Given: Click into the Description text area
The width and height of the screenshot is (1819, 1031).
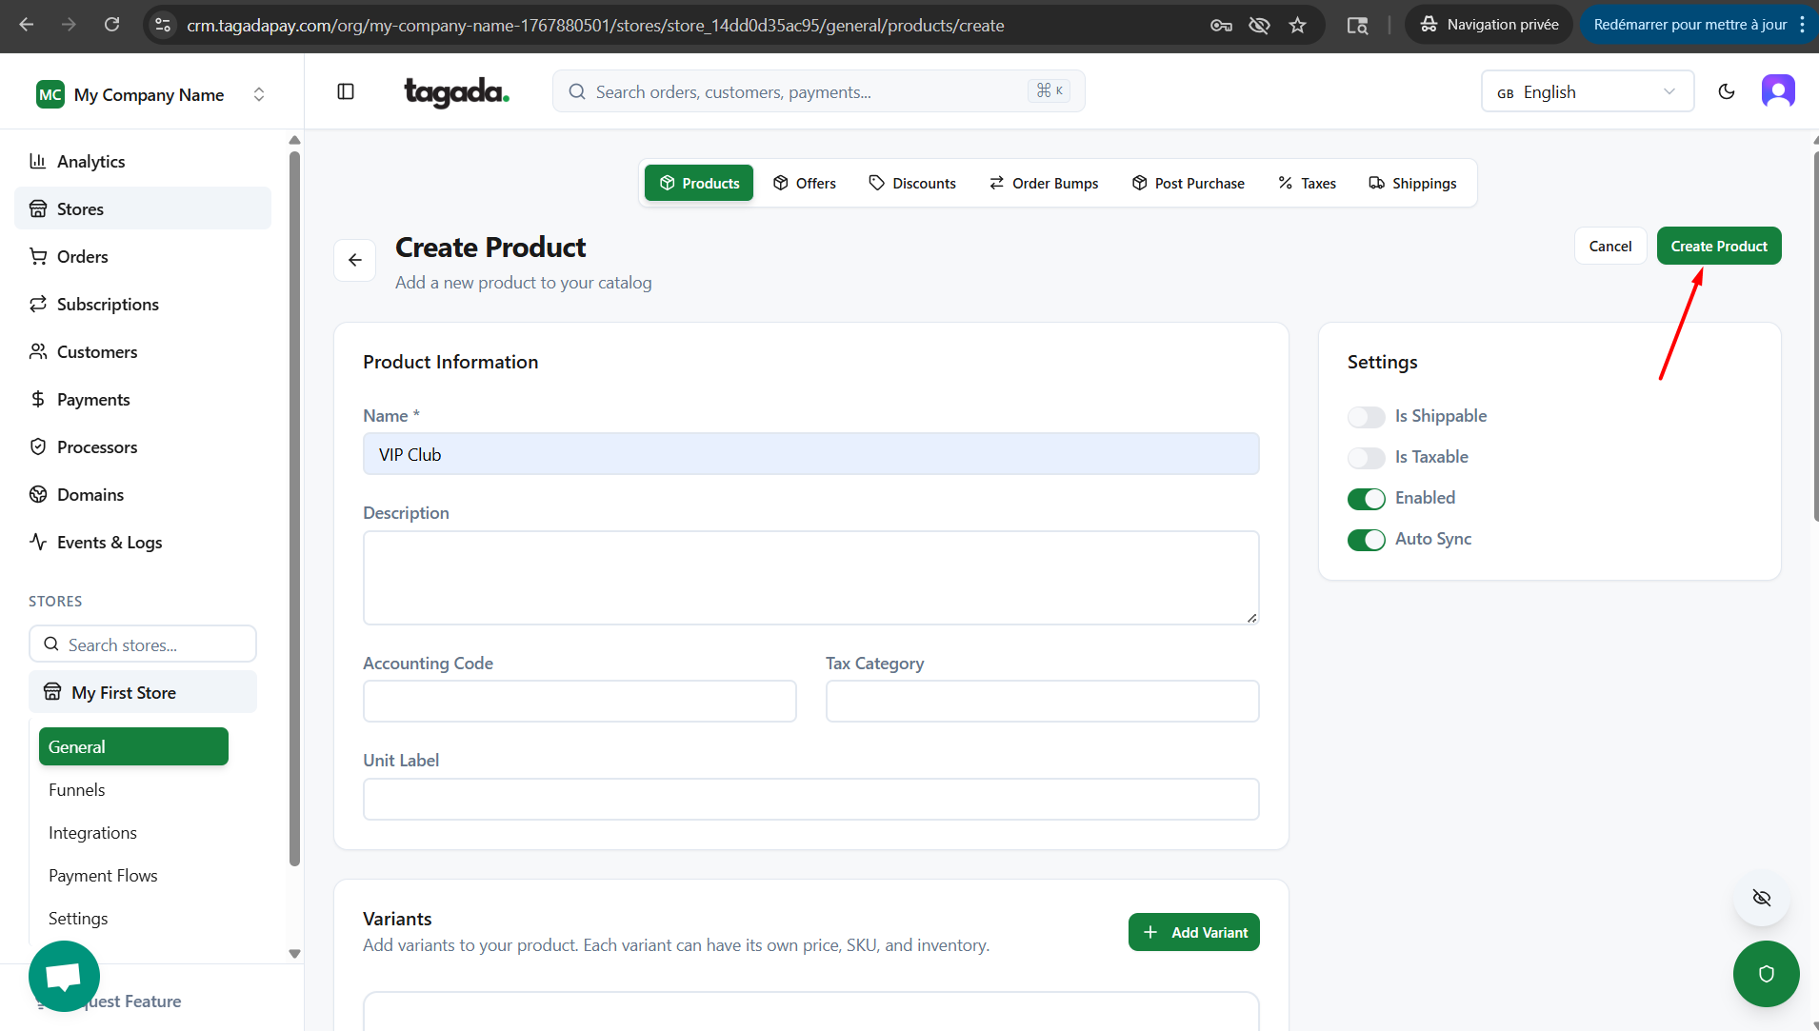Looking at the screenshot, I should pyautogui.click(x=810, y=578).
